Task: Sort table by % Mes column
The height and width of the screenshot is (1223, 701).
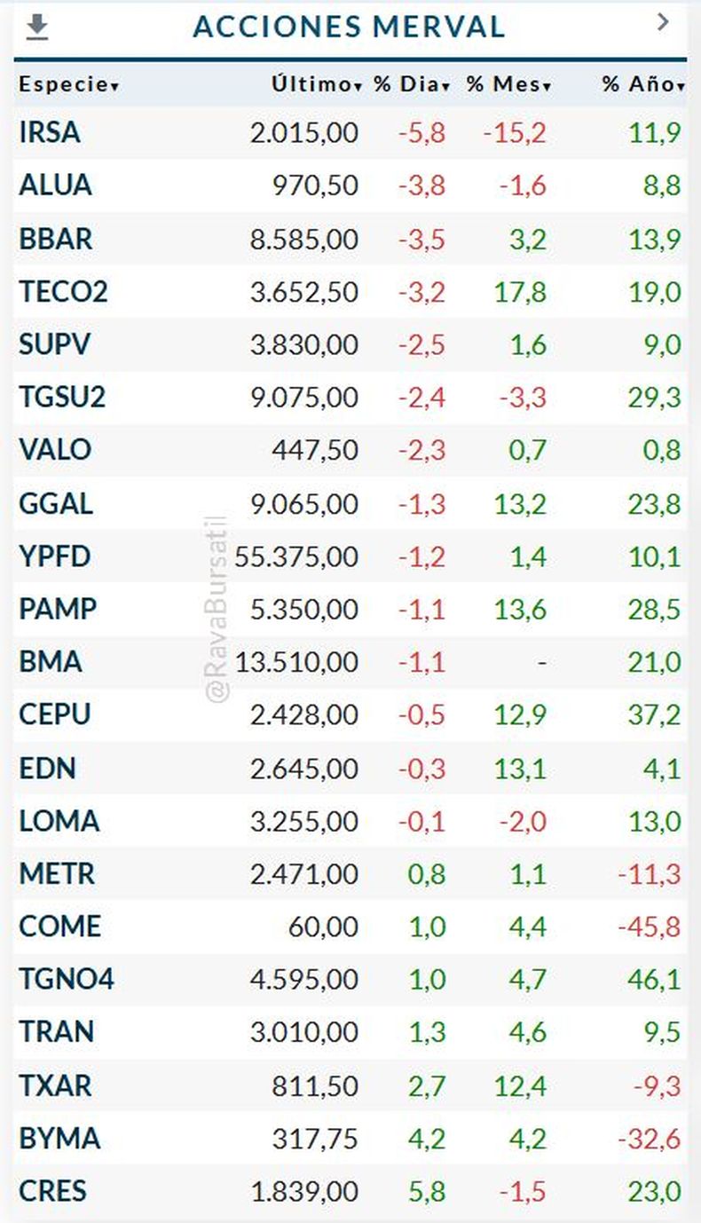Action: (x=509, y=84)
